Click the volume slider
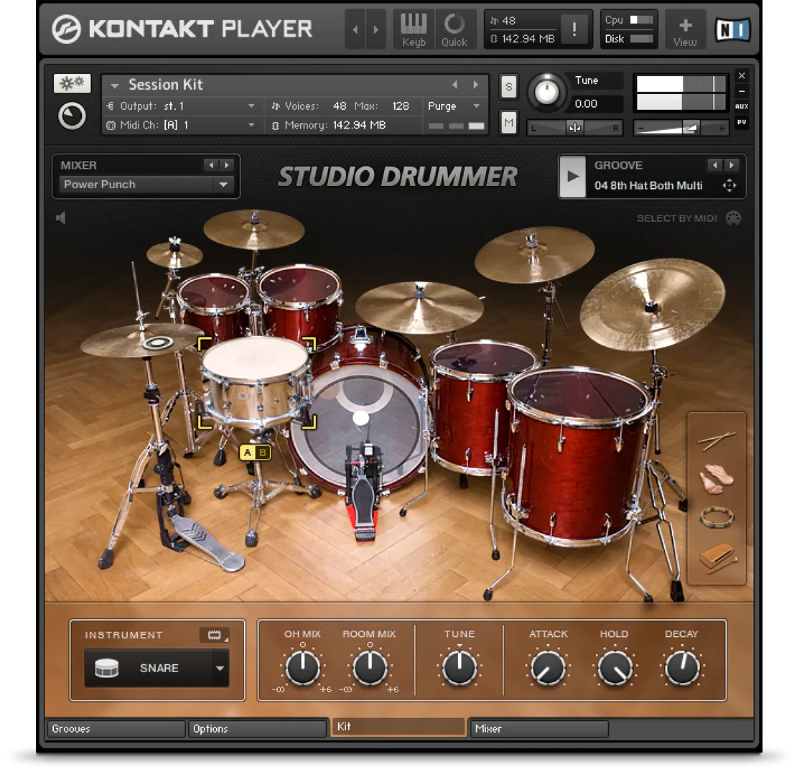The height and width of the screenshot is (772, 797). pyautogui.click(x=681, y=128)
